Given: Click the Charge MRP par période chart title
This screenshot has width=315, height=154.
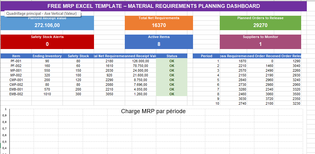Looking at the screenshot, I should [x=153, y=111].
